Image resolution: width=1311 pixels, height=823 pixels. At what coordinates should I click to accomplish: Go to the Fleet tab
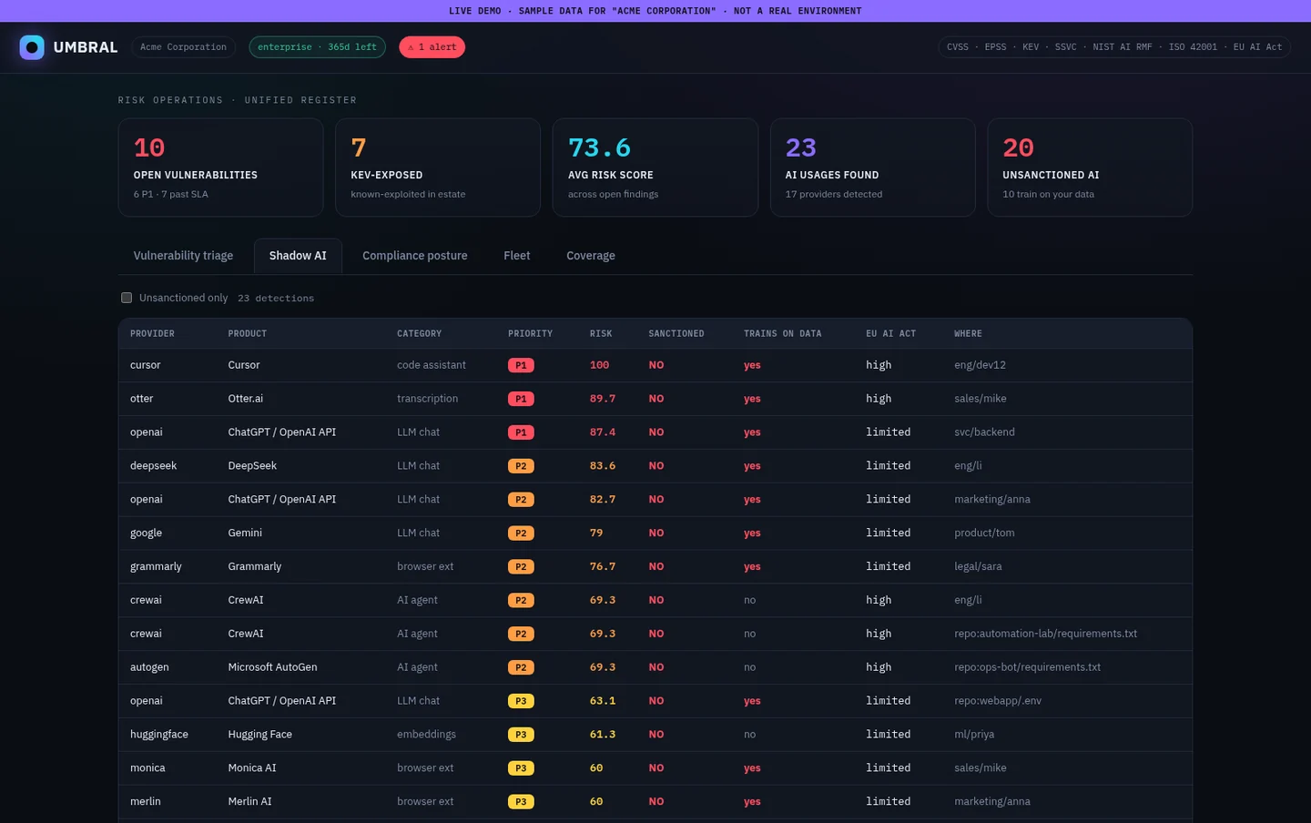pos(517,256)
